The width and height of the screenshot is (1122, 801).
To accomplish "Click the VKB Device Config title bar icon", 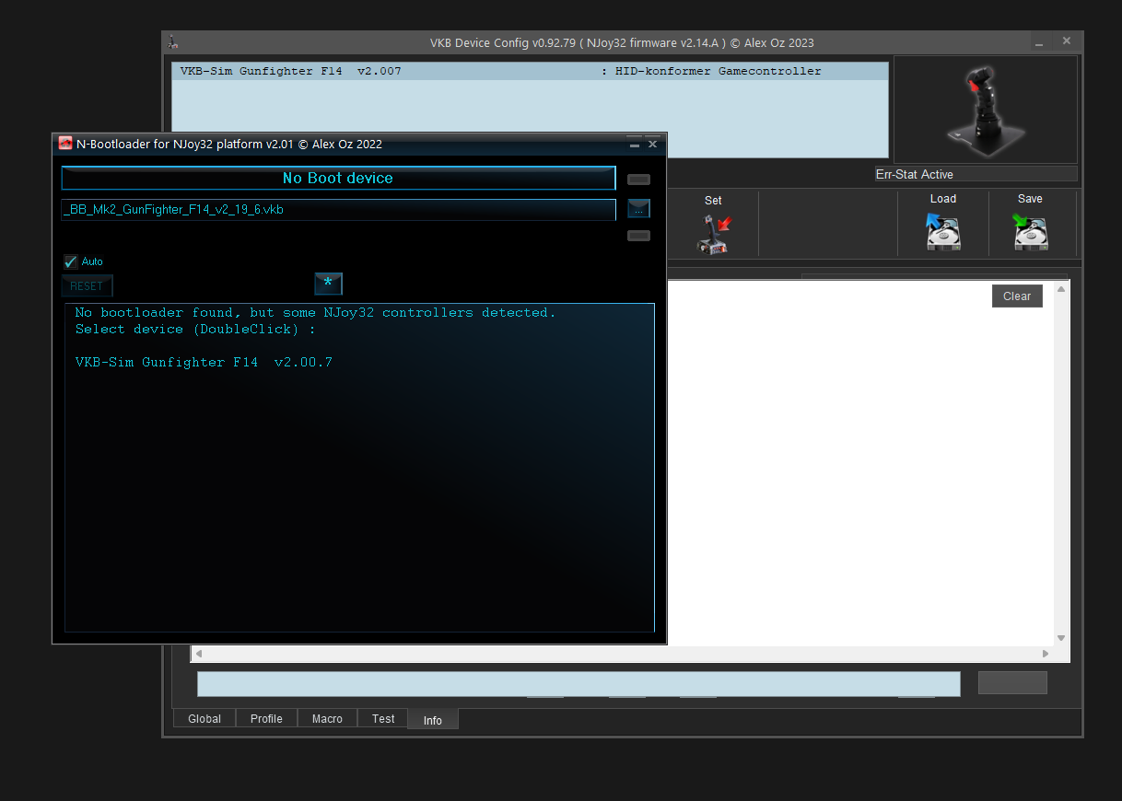I will (x=172, y=42).
